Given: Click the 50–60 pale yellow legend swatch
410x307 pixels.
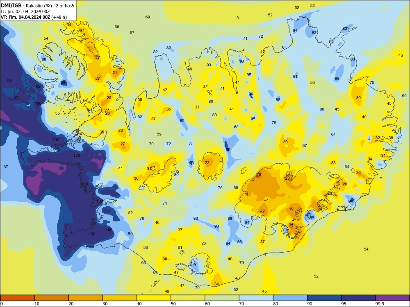Looking at the screenshot, I should [188, 298].
